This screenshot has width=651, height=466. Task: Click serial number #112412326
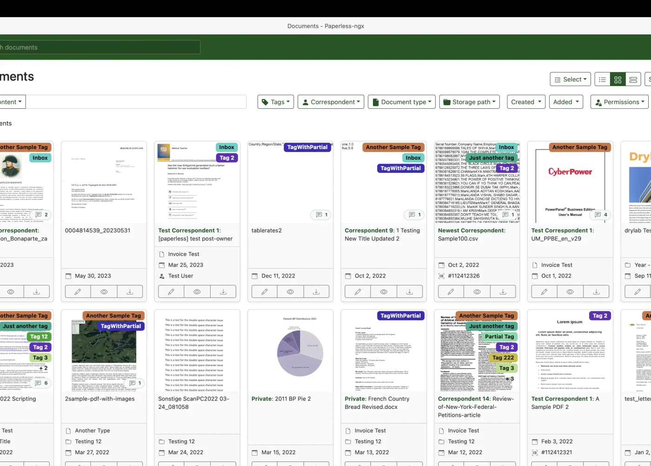tap(464, 276)
